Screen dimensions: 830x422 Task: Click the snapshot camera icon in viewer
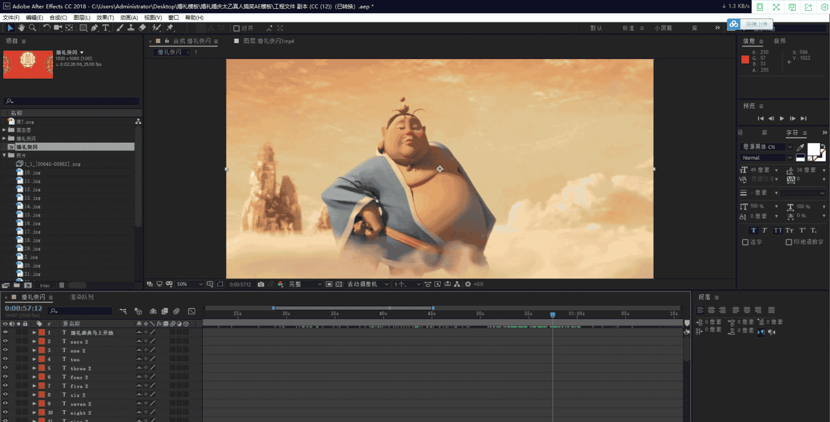pyautogui.click(x=261, y=284)
